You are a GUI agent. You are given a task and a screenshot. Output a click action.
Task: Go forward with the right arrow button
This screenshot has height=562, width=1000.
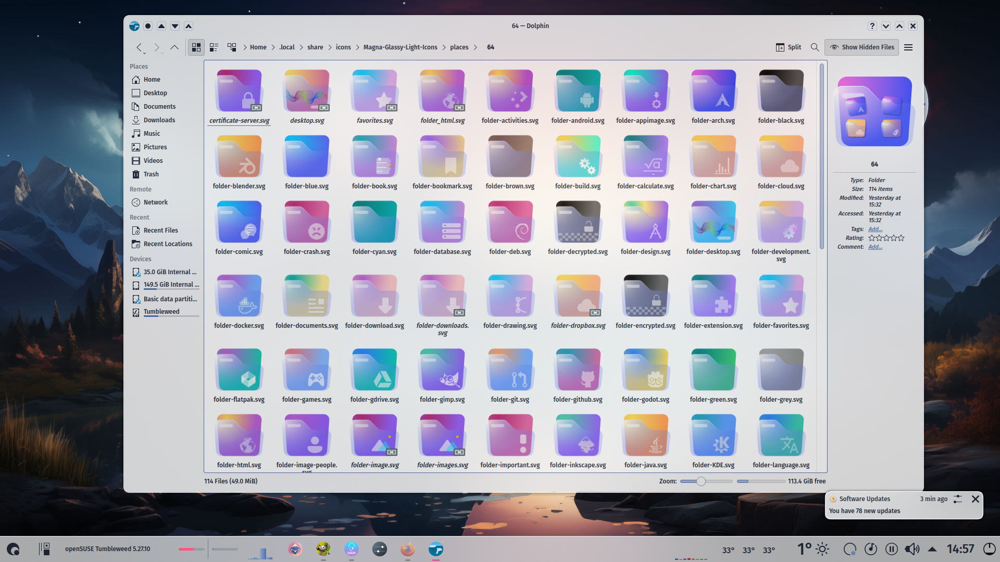pyautogui.click(x=157, y=47)
